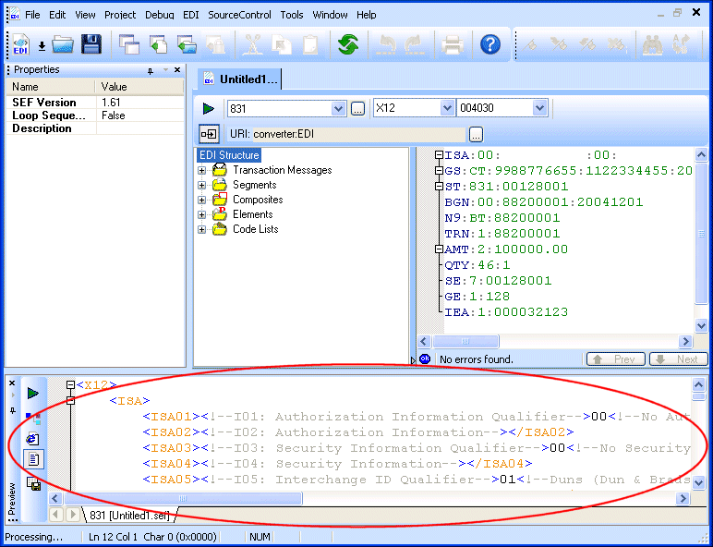713x547 pixels.
Task: Open Help via the blue question mark icon
Action: coord(490,43)
